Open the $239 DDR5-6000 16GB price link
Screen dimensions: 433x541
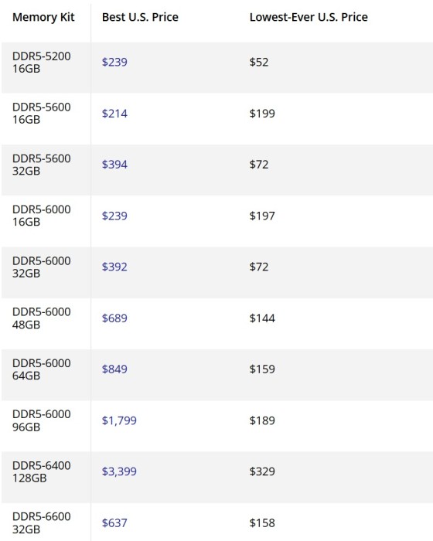114,216
